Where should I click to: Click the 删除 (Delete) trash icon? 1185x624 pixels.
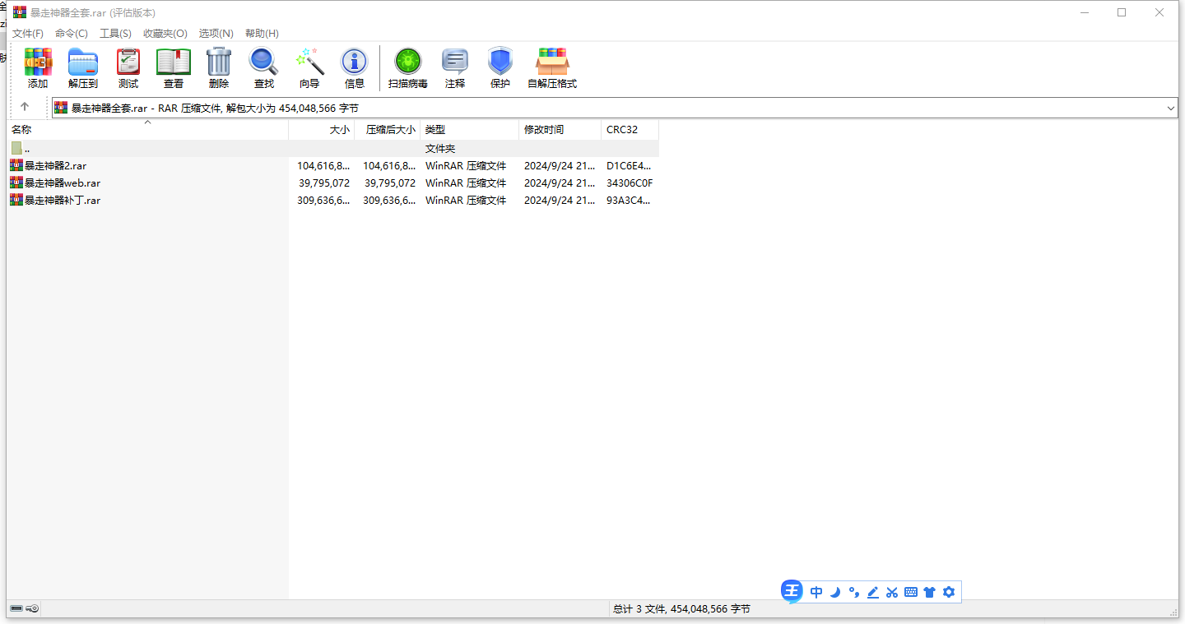coord(218,68)
